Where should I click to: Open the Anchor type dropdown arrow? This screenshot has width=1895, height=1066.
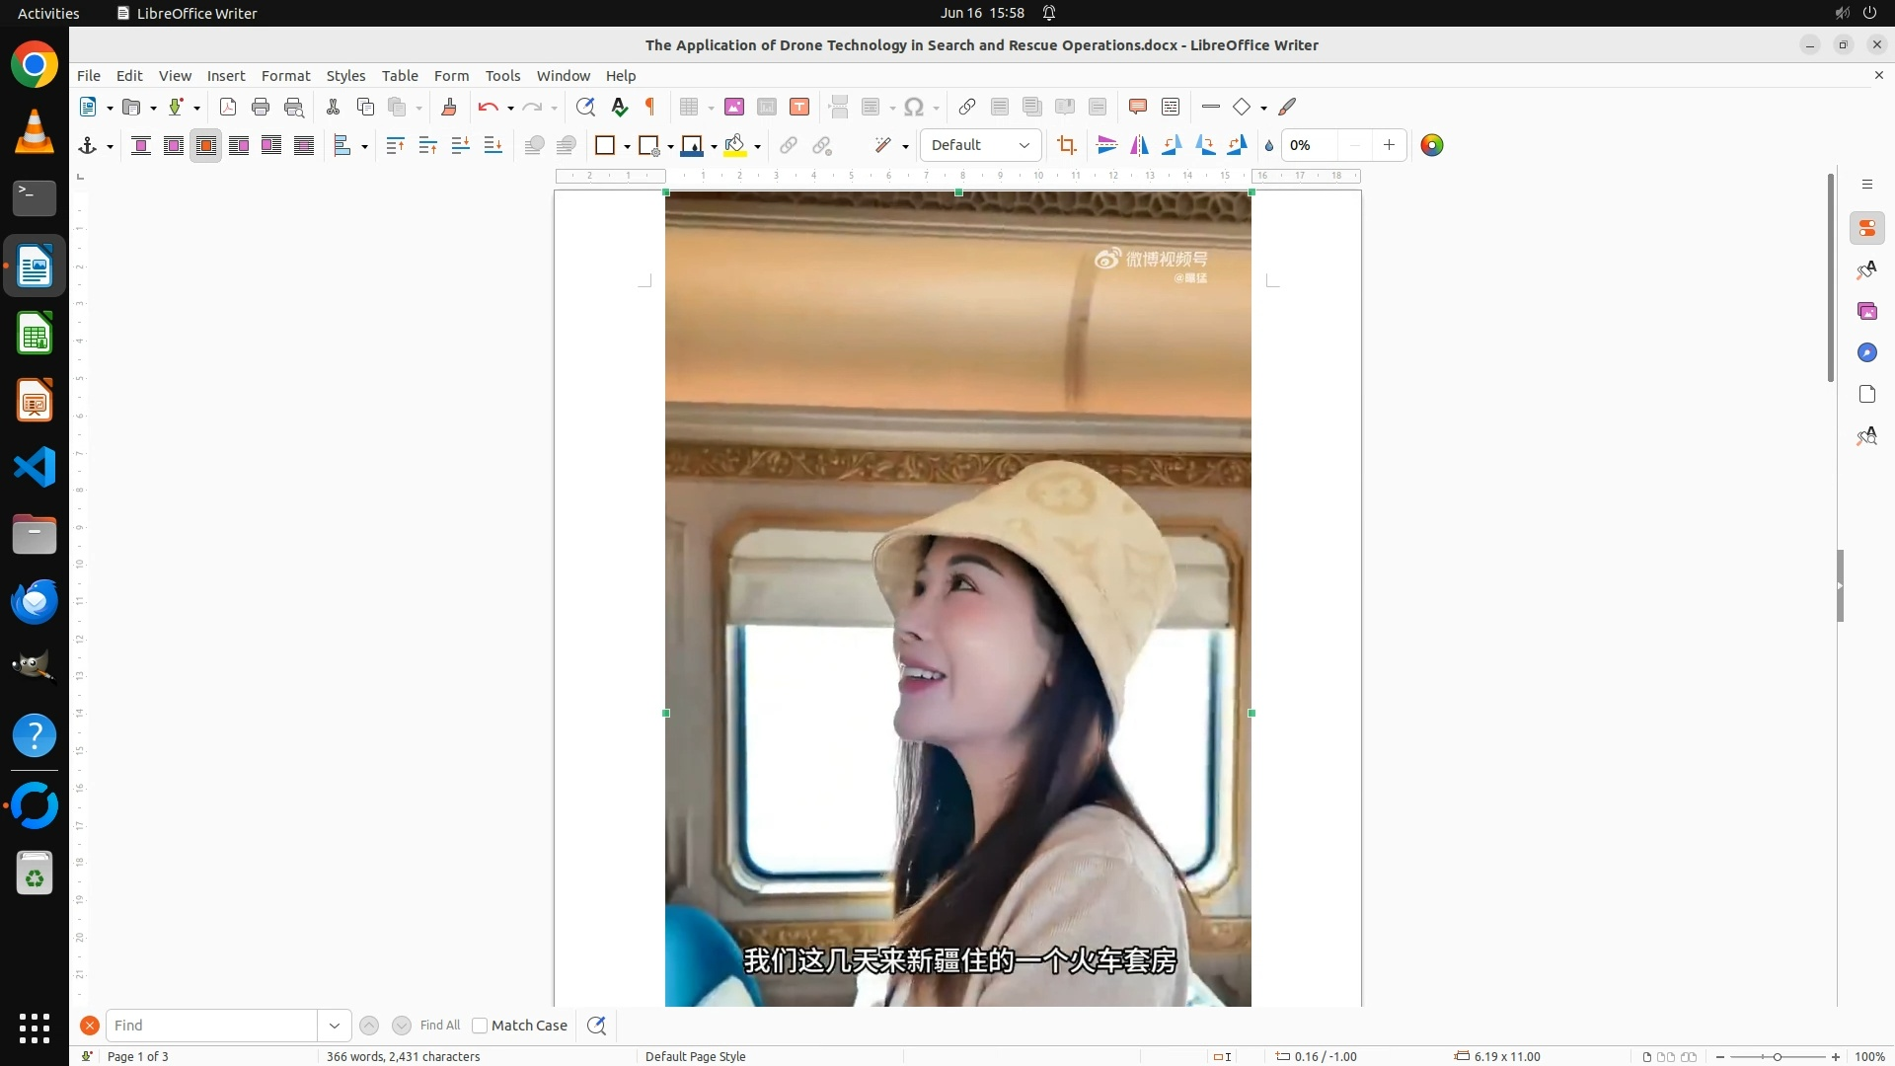click(x=110, y=147)
